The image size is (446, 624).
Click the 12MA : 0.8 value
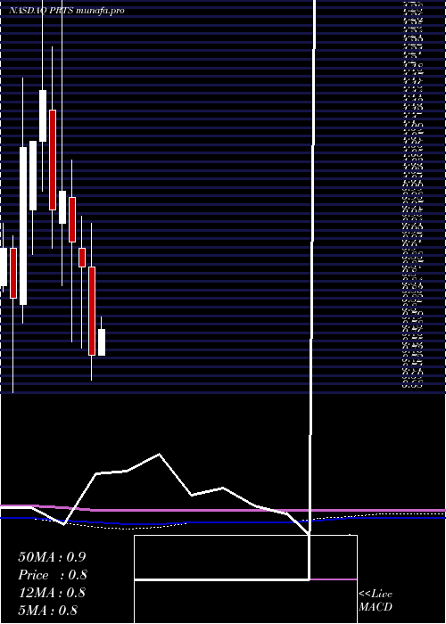click(x=52, y=593)
